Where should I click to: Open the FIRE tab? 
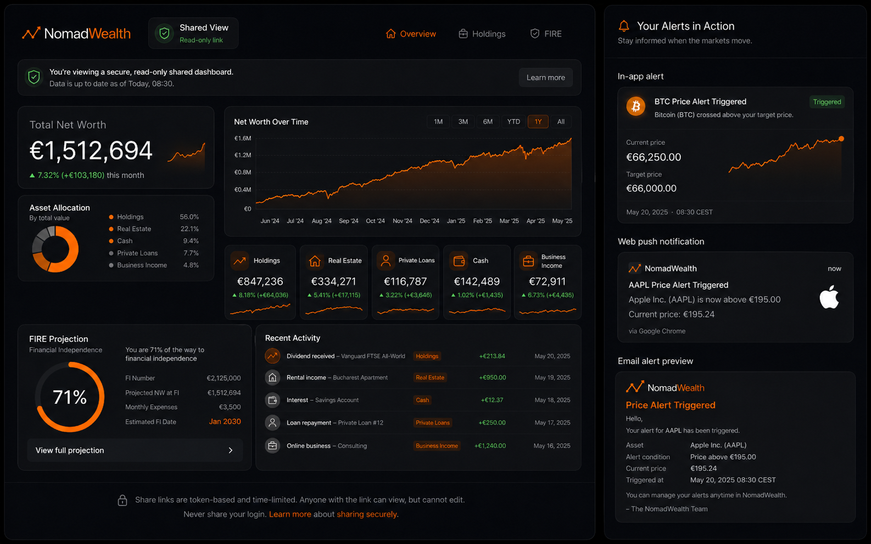coord(546,34)
